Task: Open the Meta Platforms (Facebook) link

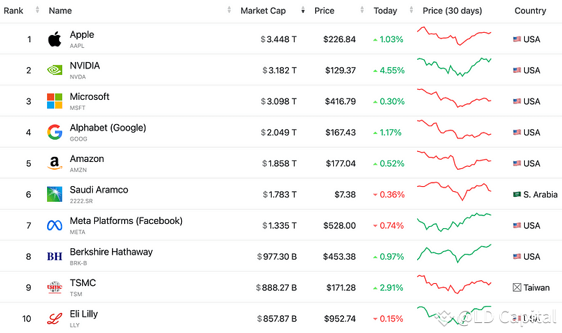Action: [x=126, y=221]
